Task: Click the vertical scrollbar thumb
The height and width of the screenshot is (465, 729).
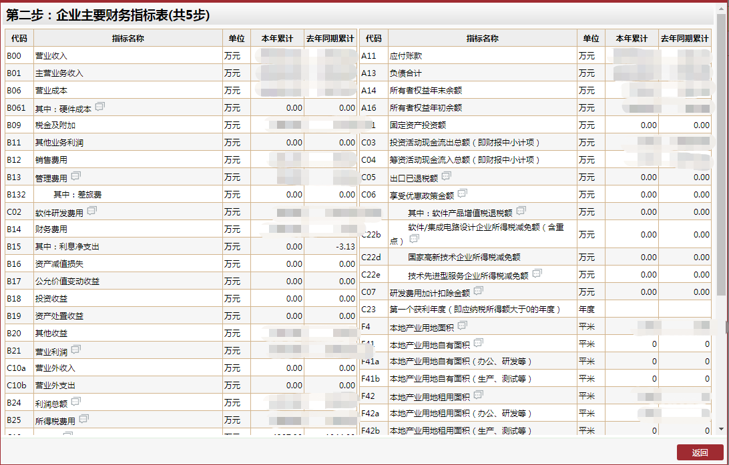Action: pyautogui.click(x=720, y=153)
